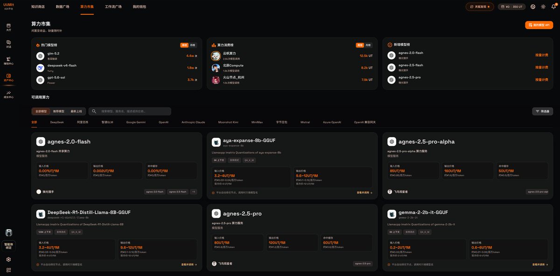This screenshot has width=560, height=276.
Task: Select the Azure OpenAI provider tab
Action: point(332,122)
